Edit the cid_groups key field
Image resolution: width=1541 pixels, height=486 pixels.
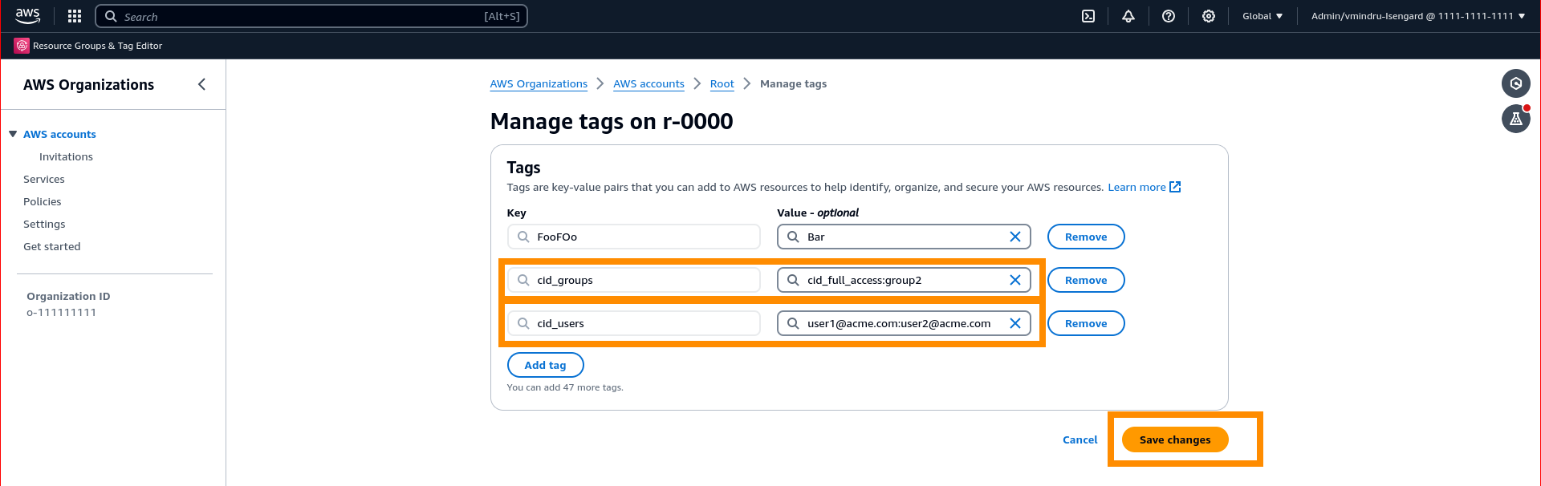pos(633,280)
